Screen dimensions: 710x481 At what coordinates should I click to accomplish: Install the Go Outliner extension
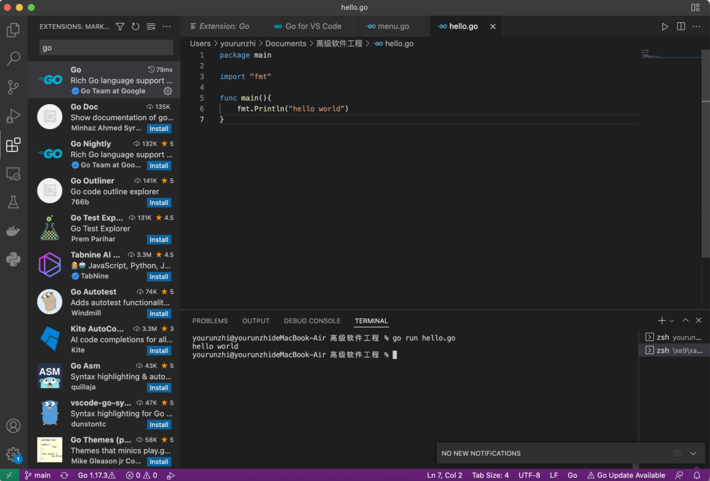(x=159, y=203)
